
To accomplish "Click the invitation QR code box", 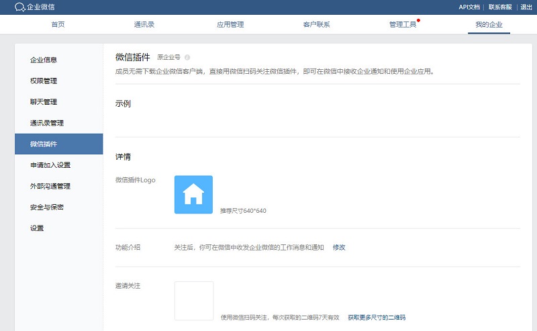I will point(194,301).
